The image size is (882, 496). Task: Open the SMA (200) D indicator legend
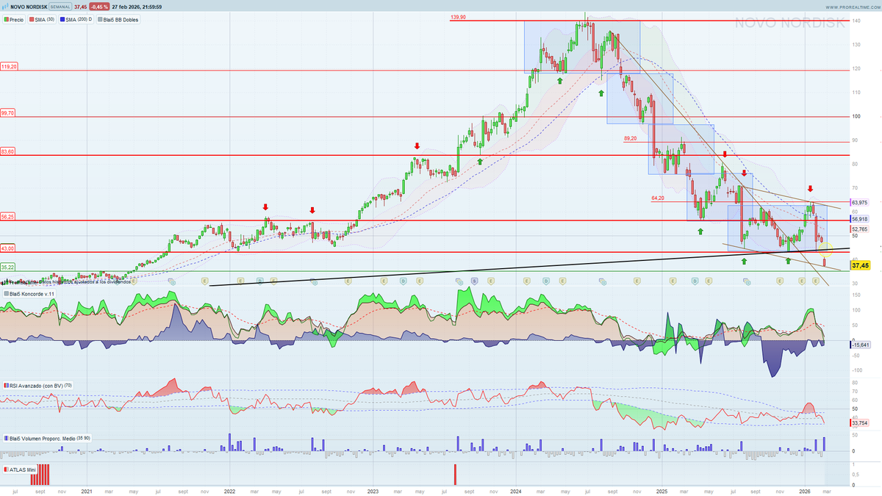pyautogui.click(x=76, y=19)
